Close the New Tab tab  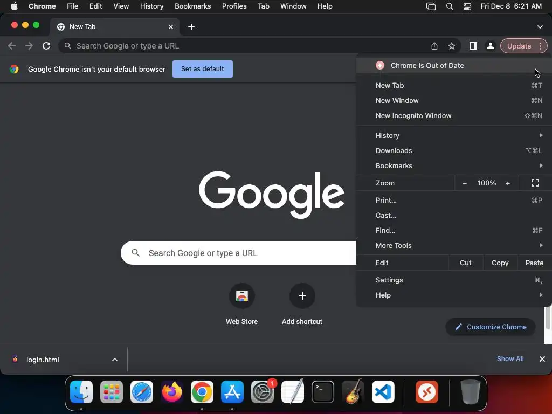pyautogui.click(x=171, y=27)
